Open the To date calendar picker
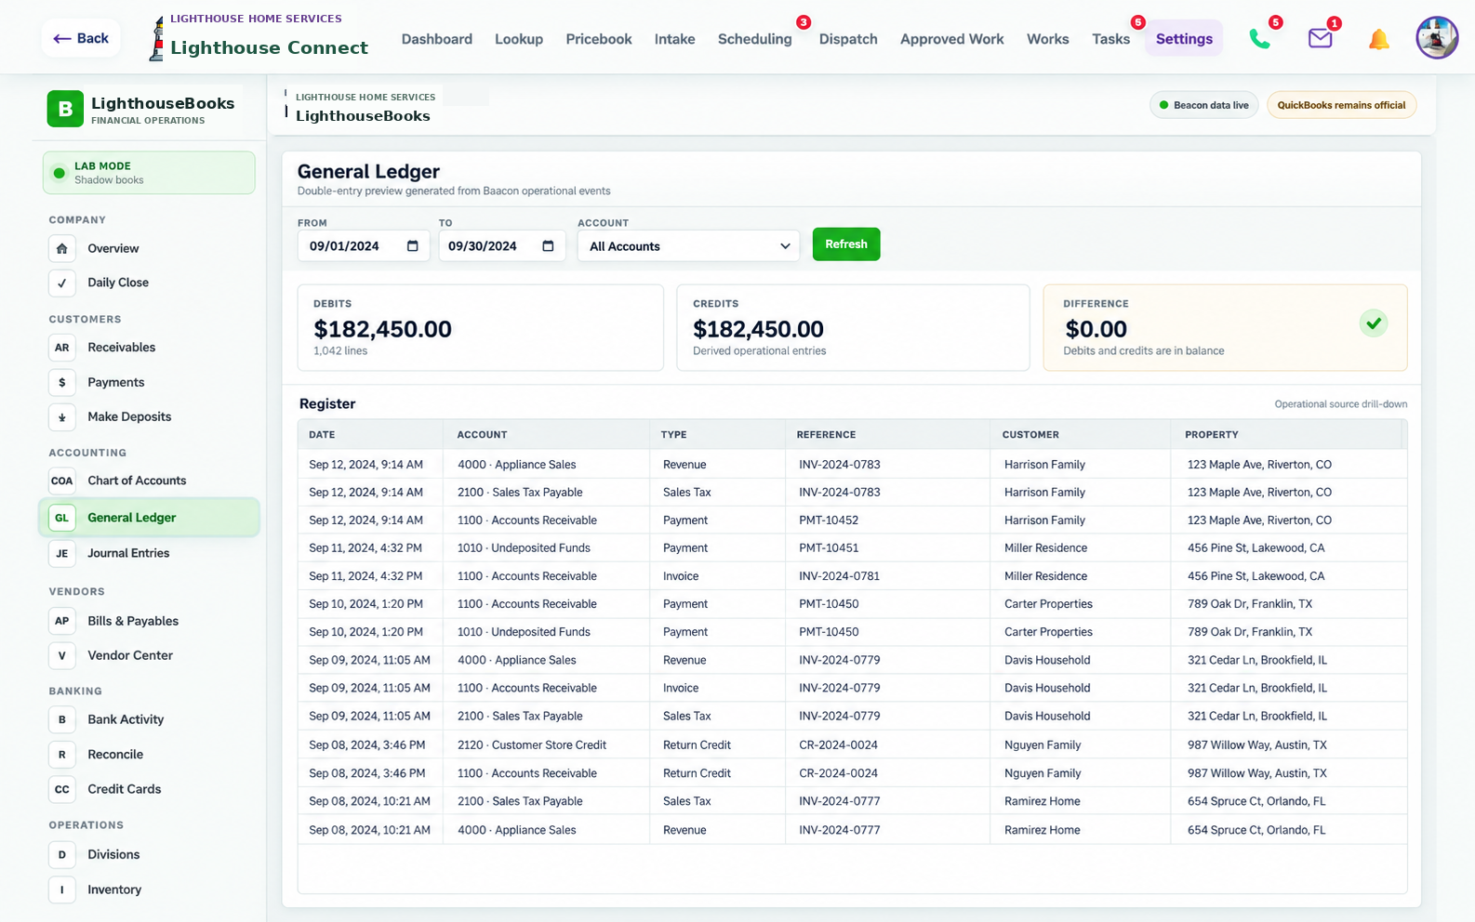The image size is (1475, 922). 548,246
